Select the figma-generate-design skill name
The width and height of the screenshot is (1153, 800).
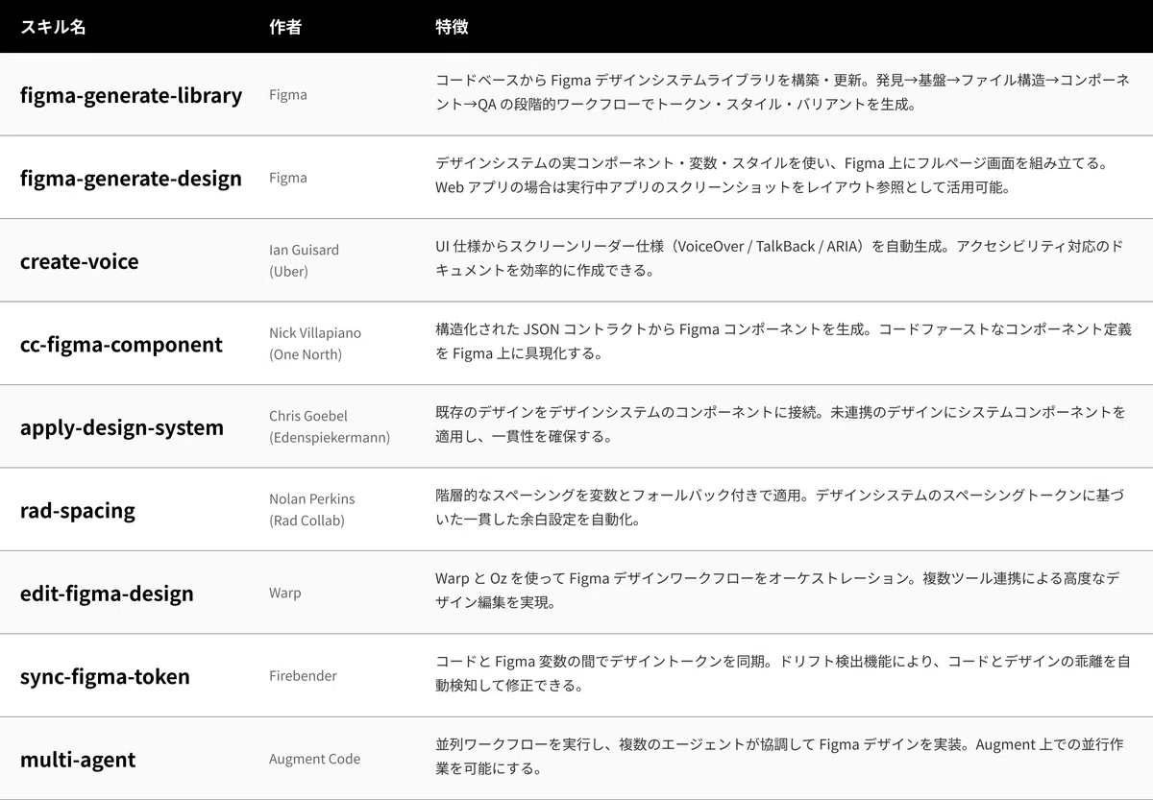pos(131,178)
